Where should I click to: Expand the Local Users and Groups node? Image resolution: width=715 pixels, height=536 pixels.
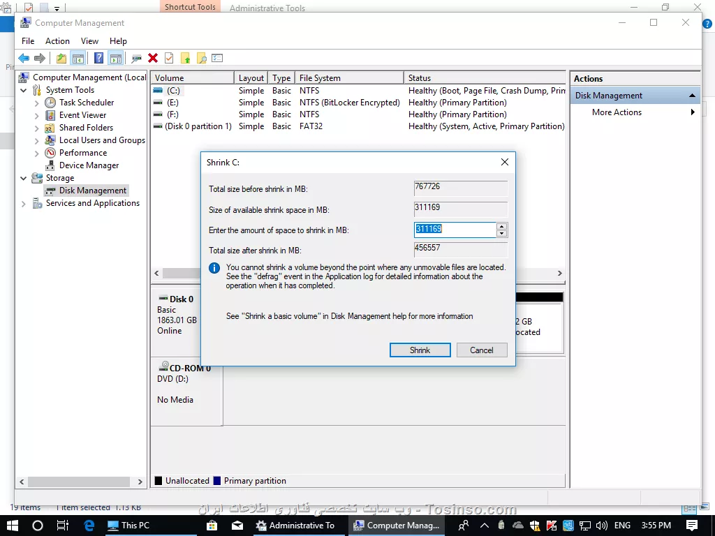point(36,140)
